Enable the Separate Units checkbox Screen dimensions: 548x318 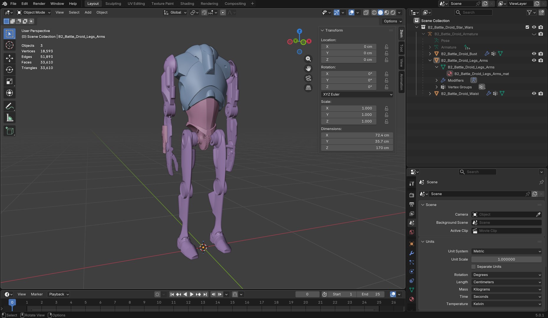pos(474,267)
